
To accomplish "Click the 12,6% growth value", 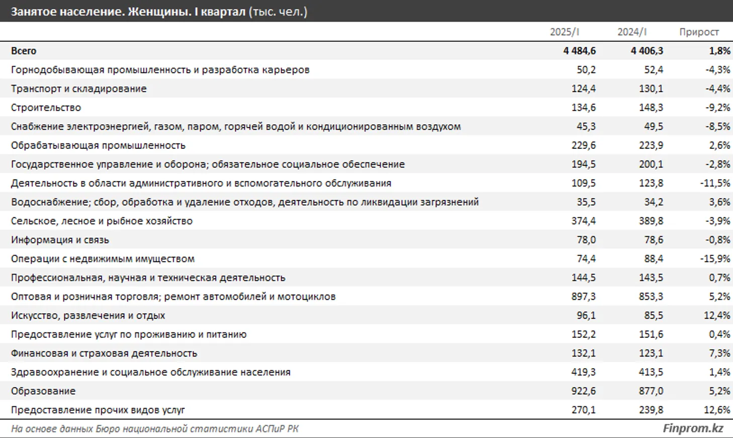I will [x=717, y=410].
